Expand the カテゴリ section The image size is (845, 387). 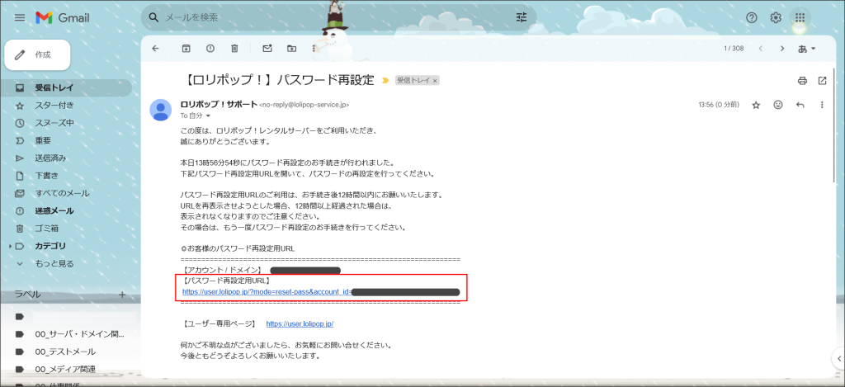(10, 246)
